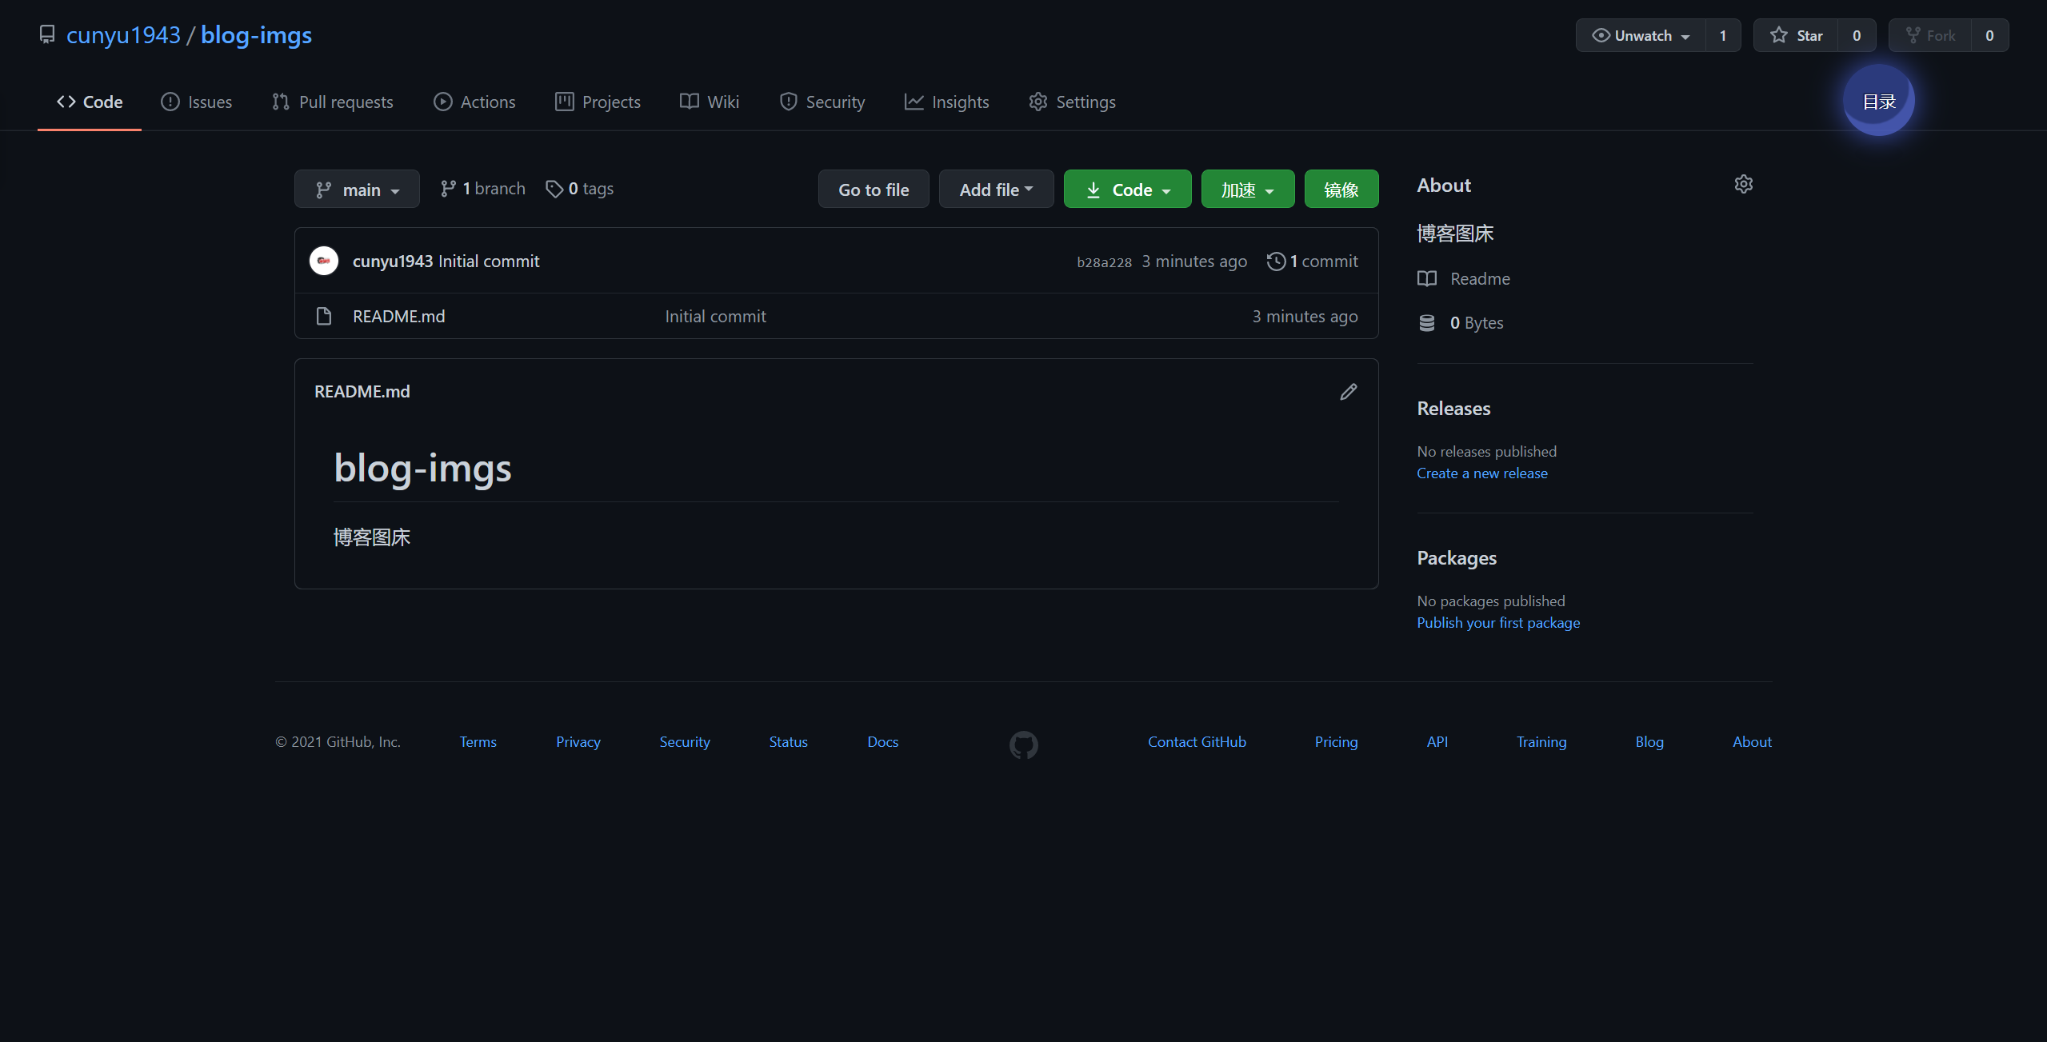Click Create a new release link

pos(1481,473)
